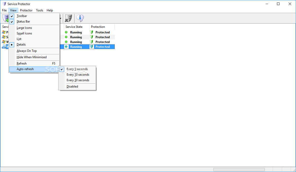The width and height of the screenshot is (296, 172).
Task: Click the shield icon in the highlighted row
Action: click(91, 47)
